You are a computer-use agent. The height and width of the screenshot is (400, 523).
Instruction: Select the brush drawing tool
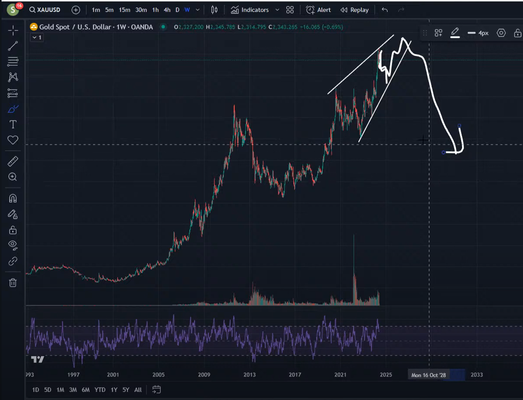pos(13,109)
